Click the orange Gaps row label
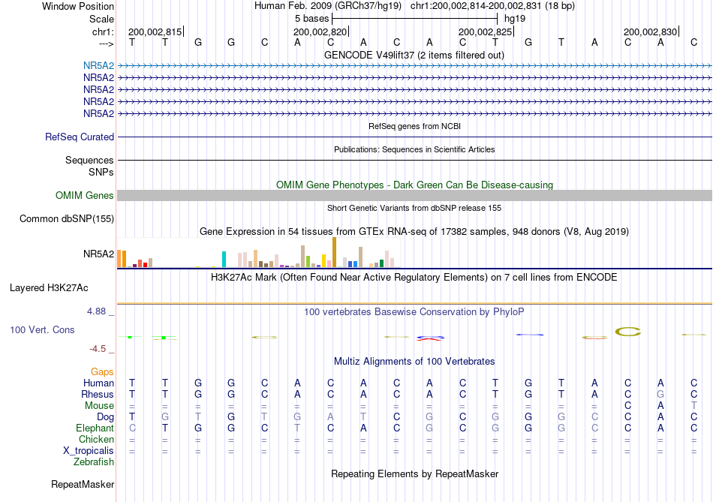The image size is (713, 502). [102, 372]
